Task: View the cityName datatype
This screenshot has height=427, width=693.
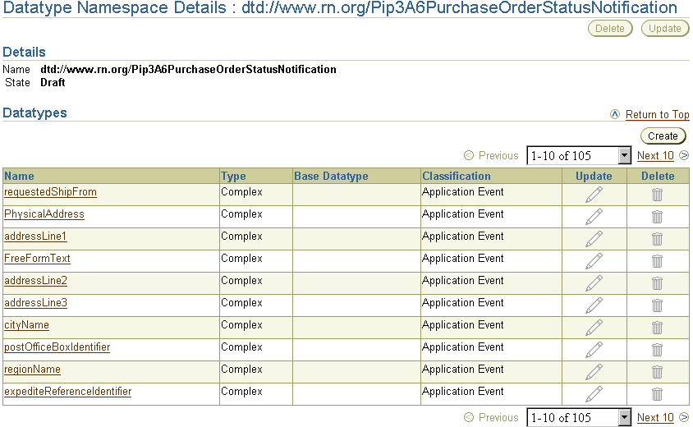Action: 26,325
